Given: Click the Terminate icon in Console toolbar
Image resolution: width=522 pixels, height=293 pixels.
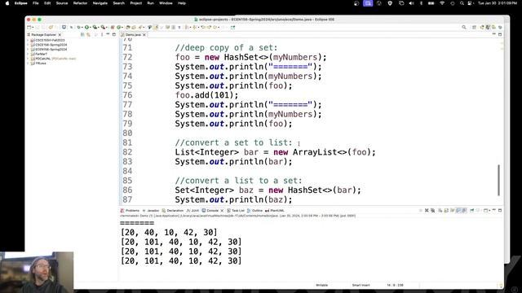Looking at the screenshot, I should click(421, 211).
